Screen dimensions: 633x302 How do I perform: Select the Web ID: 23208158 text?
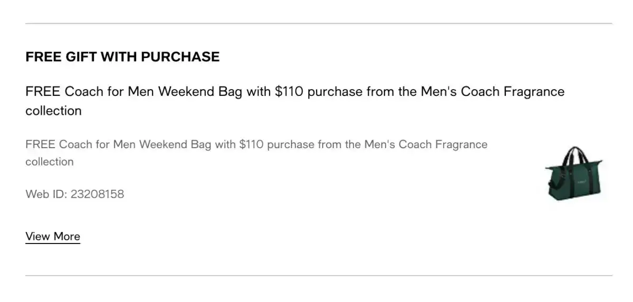(75, 194)
